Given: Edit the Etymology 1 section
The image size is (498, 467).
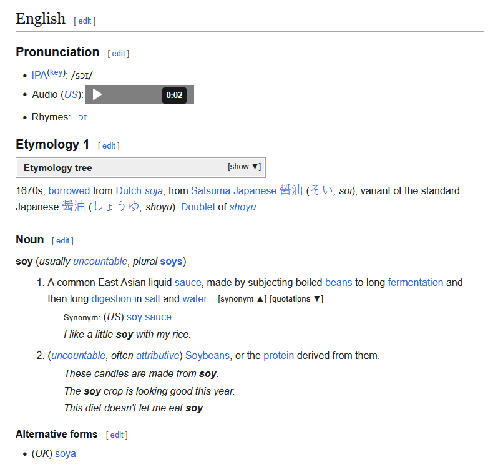Looking at the screenshot, I should click(x=109, y=146).
